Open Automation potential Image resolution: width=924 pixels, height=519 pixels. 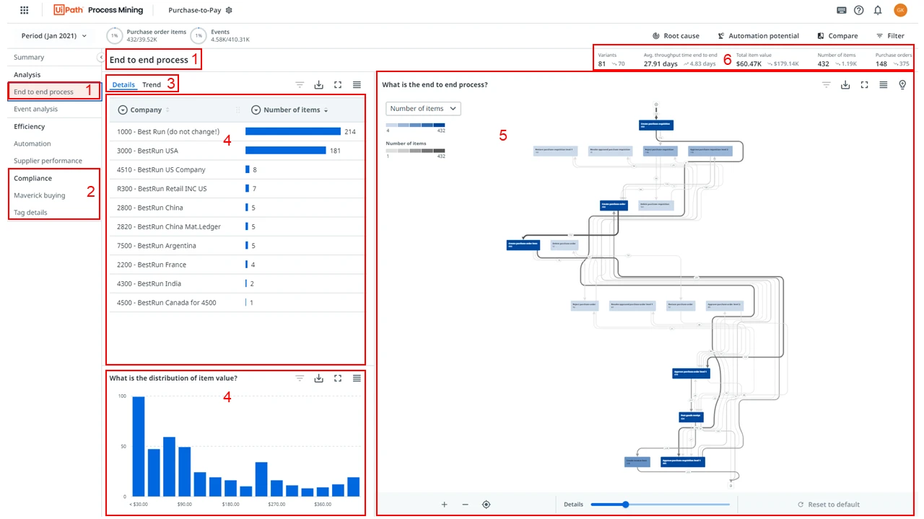pos(758,35)
